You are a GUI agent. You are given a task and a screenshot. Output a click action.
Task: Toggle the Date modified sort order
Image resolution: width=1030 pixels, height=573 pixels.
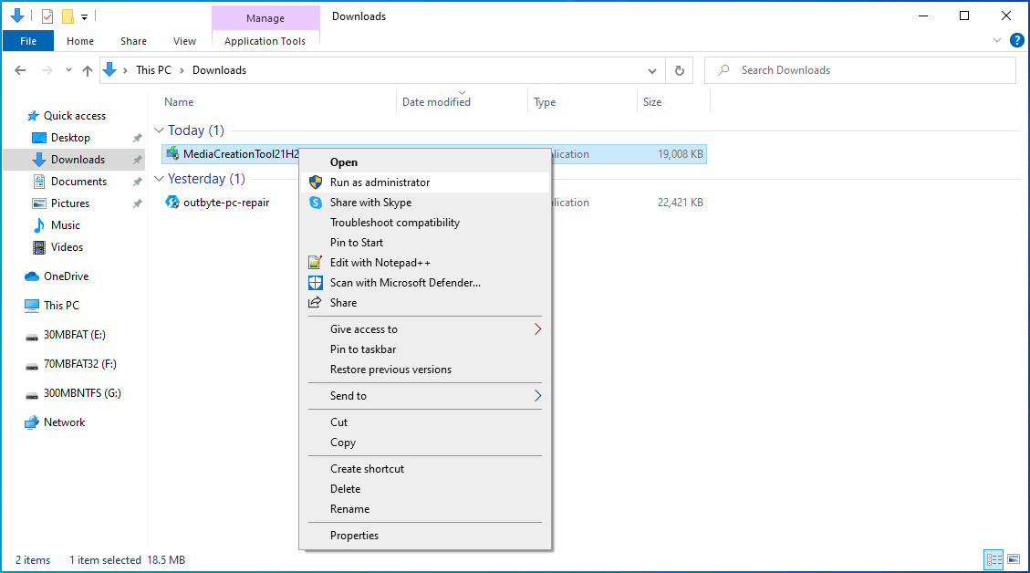(x=435, y=101)
